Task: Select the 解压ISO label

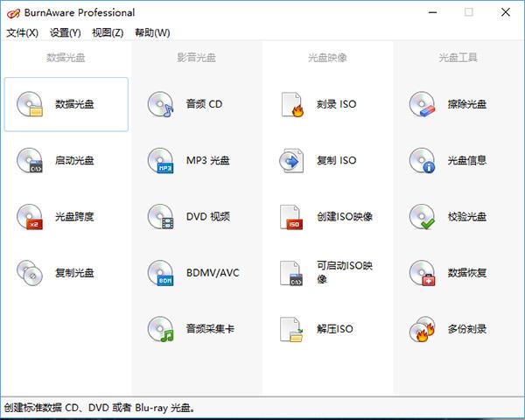Action: point(335,329)
